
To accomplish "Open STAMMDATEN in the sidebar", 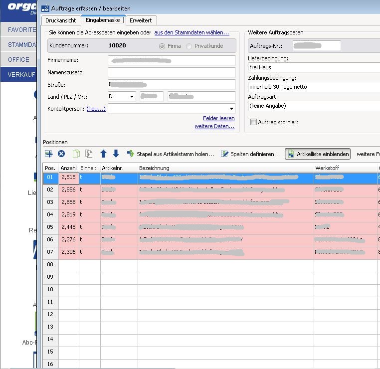I will (18, 44).
